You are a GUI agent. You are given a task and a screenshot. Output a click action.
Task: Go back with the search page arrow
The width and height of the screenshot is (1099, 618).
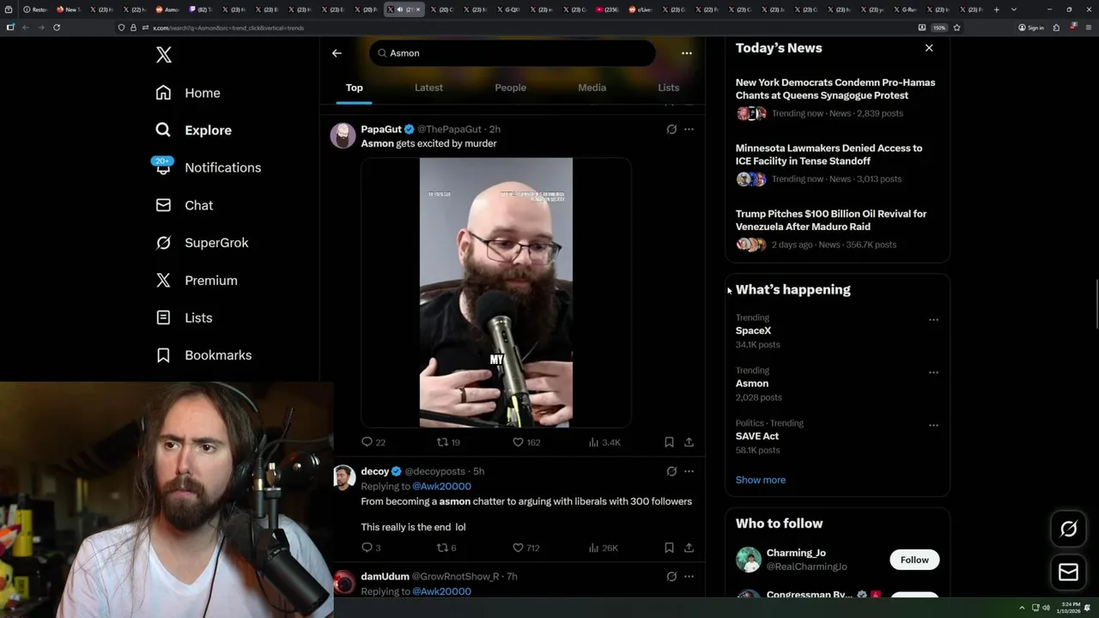tap(337, 53)
